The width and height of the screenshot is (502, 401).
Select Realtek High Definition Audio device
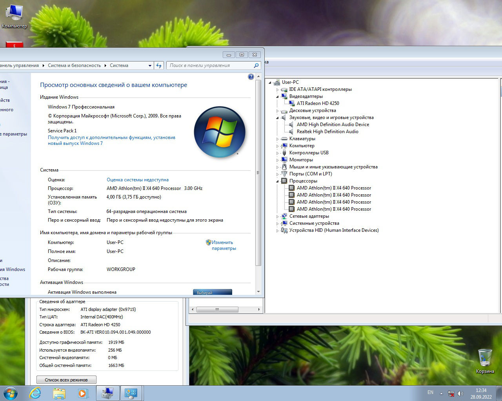(327, 132)
